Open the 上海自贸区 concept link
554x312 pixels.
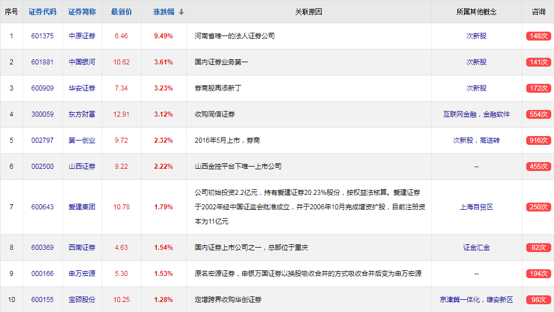pos(476,207)
